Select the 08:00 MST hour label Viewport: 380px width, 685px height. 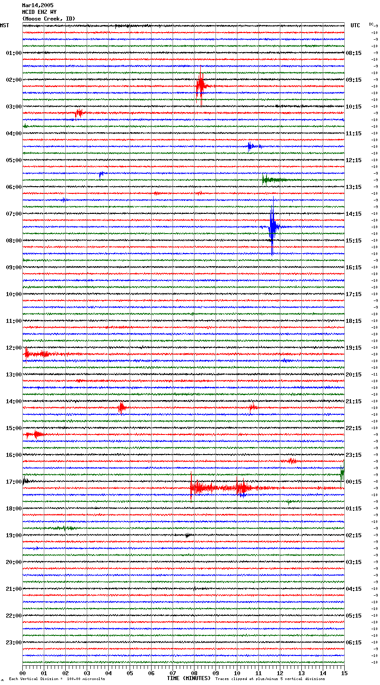[x=14, y=241]
